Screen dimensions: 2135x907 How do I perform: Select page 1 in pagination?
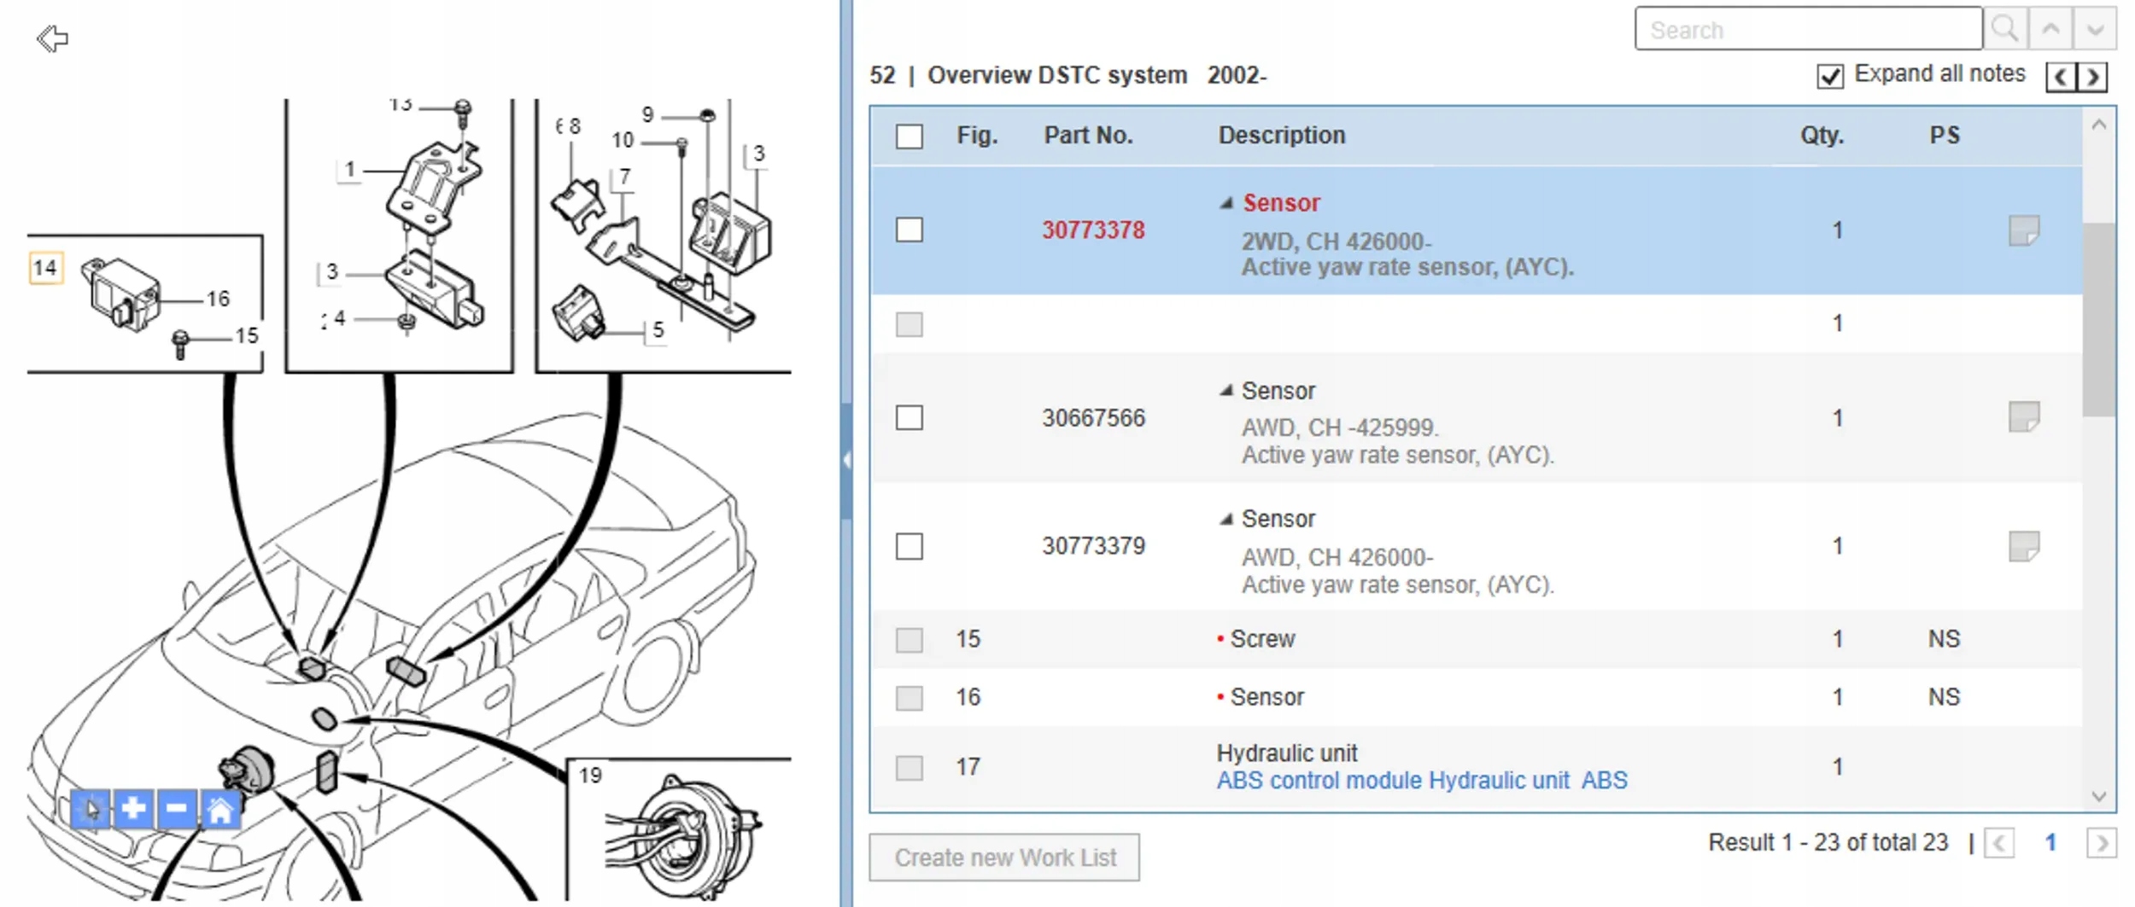(x=2050, y=843)
